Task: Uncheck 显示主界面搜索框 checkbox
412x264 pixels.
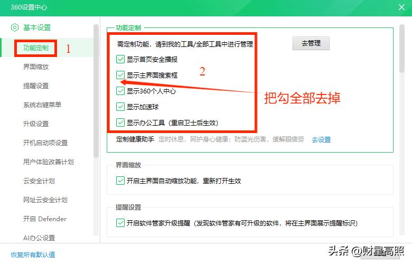Action: (120, 75)
